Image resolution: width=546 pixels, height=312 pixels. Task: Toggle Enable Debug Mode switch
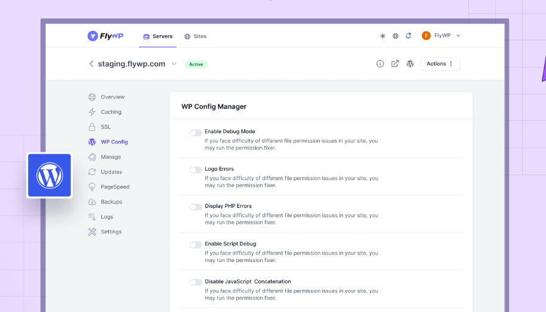(196, 133)
